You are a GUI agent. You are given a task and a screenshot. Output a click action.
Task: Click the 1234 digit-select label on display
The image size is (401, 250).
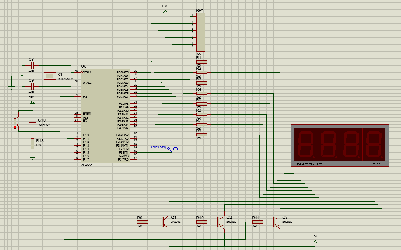[x=376, y=164]
